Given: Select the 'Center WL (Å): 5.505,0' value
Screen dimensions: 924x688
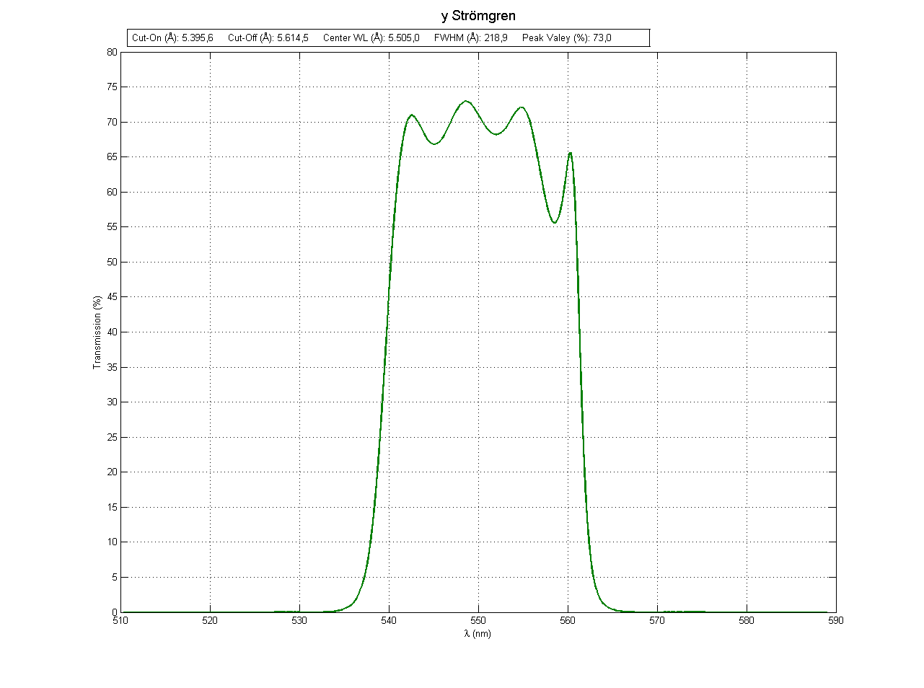Looking at the screenshot, I should pyautogui.click(x=371, y=38).
